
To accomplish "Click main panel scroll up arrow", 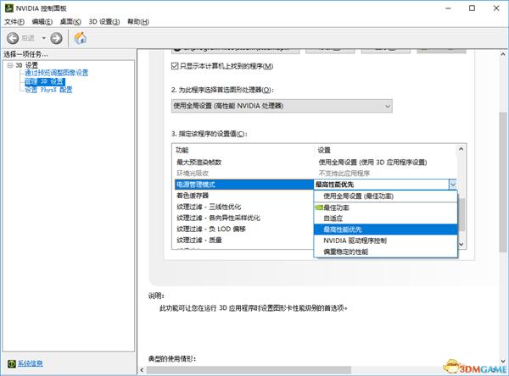I will click(503, 54).
